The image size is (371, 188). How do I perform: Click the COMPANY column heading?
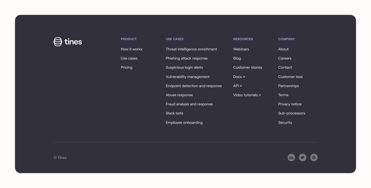pyautogui.click(x=287, y=39)
